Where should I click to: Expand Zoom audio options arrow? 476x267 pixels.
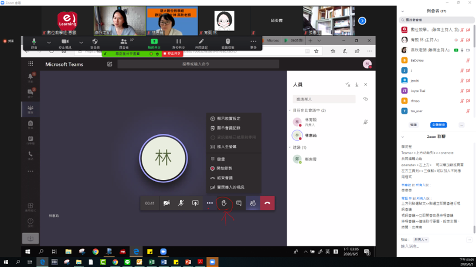pos(49,42)
